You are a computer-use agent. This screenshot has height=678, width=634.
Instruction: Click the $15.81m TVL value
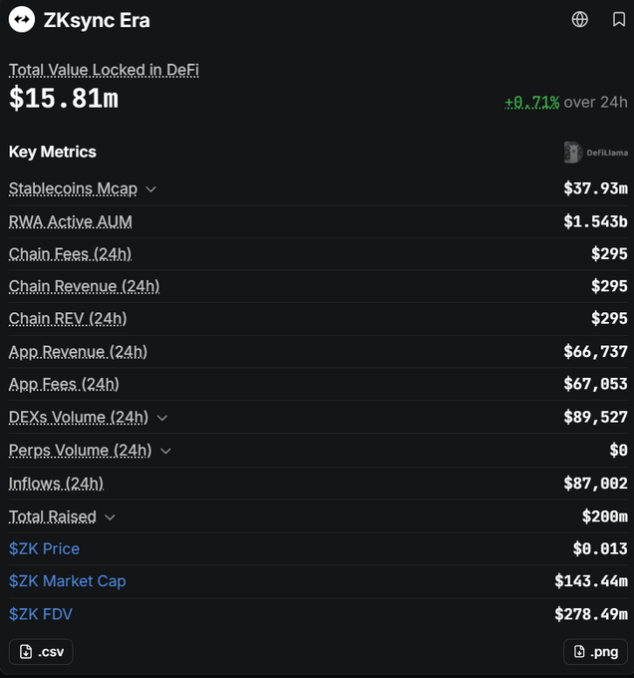[64, 98]
